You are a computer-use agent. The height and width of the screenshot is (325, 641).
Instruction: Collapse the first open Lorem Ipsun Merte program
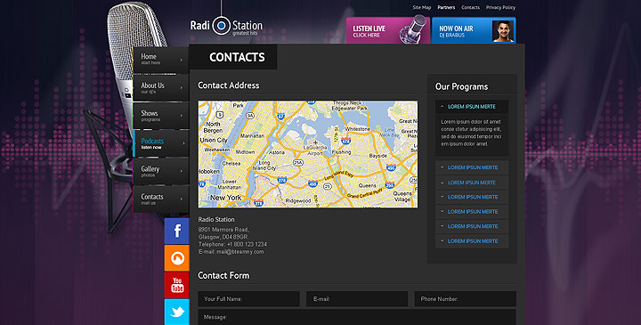pyautogui.click(x=472, y=106)
